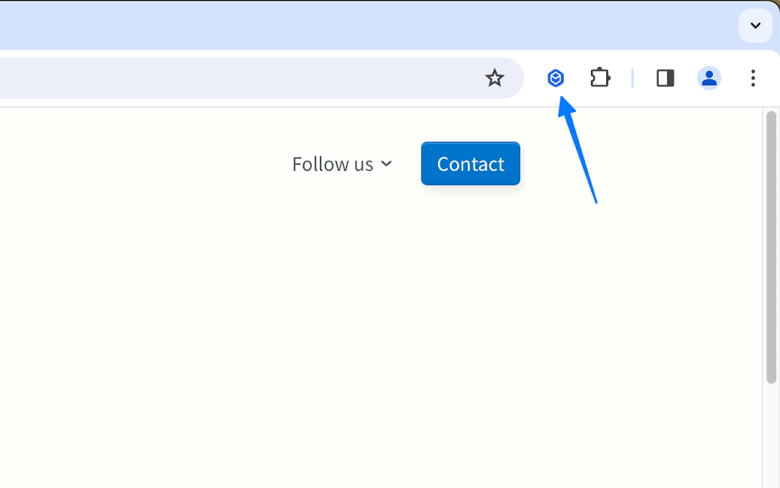The width and height of the screenshot is (780, 488).
Task: Click toolbar space between star and extension
Action: click(x=535, y=79)
